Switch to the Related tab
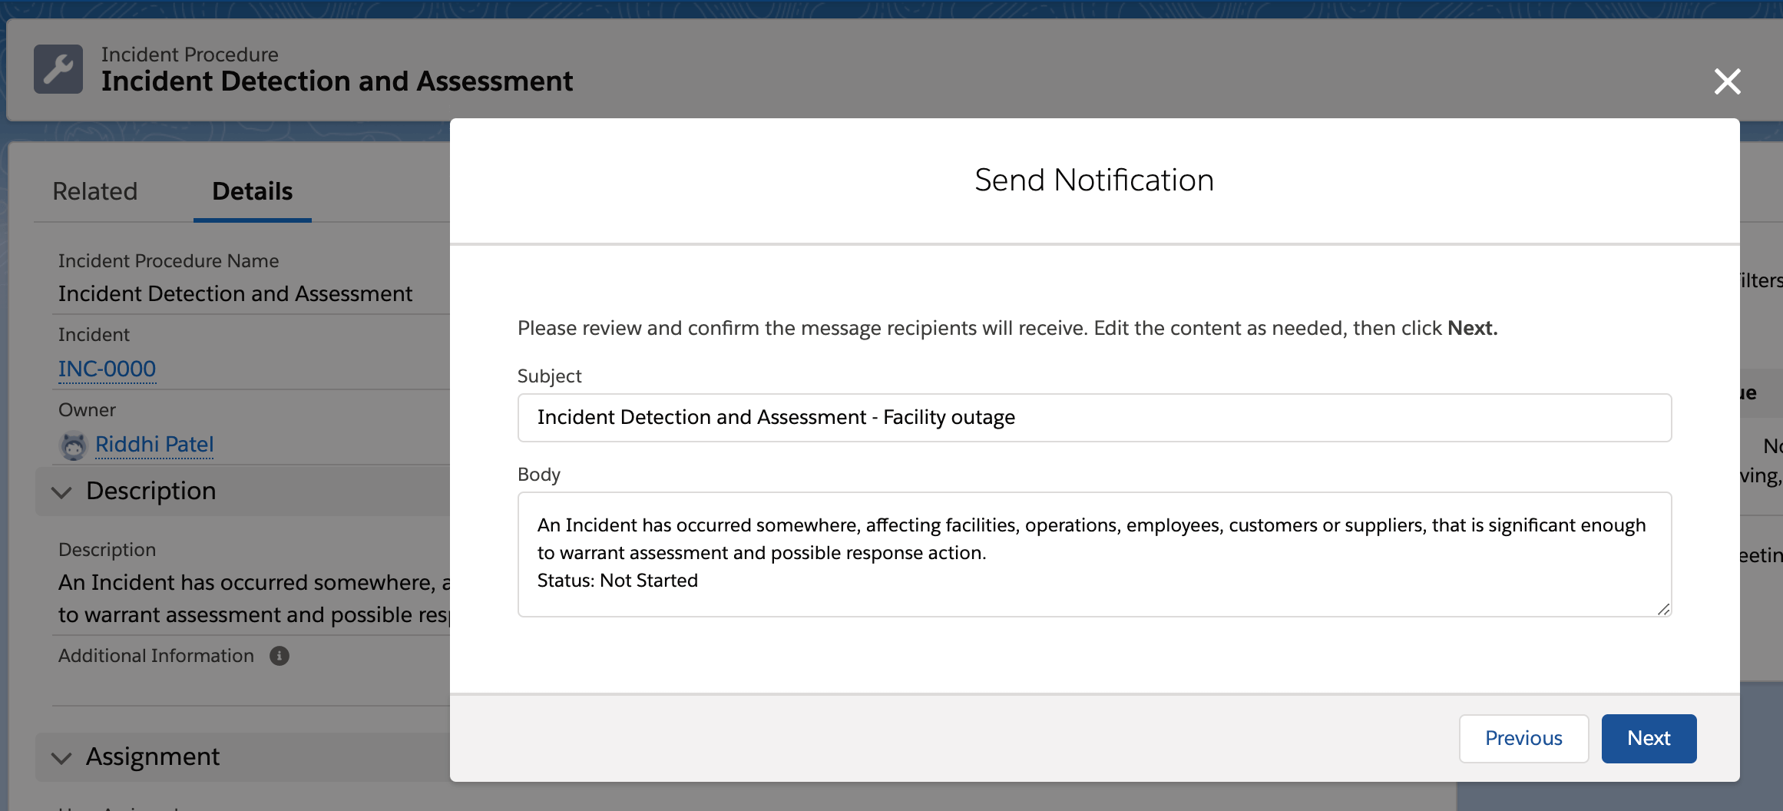The image size is (1783, 811). click(95, 191)
